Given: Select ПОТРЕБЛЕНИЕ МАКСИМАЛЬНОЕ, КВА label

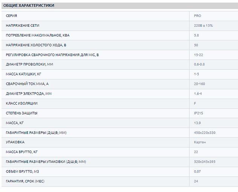Looking at the screenshot, I should (38, 35).
